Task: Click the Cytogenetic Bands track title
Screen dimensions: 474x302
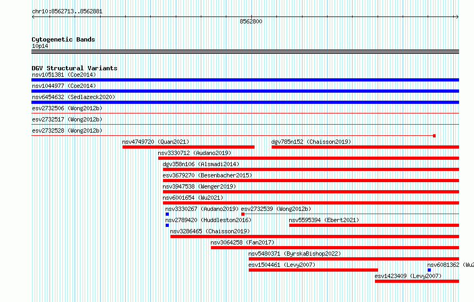Action: [x=63, y=39]
